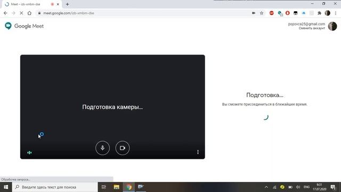Viewport: 341px width, 192px height.
Task: Click the camera permission icon in address bar
Action: click(254, 13)
